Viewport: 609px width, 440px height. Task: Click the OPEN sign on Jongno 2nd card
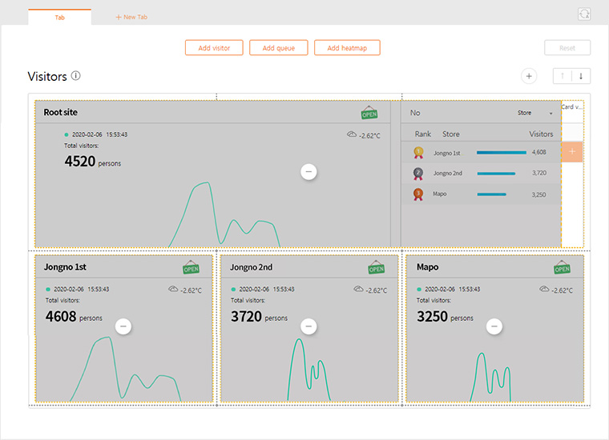click(x=376, y=267)
